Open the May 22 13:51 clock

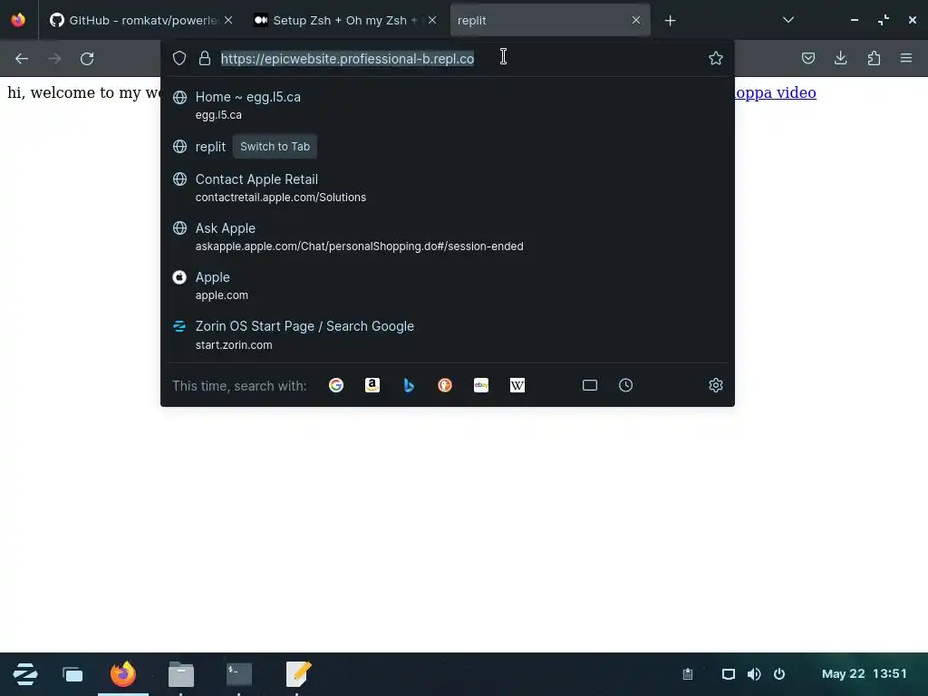point(864,674)
